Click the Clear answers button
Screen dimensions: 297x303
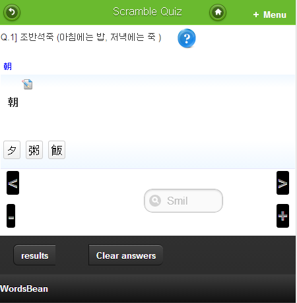126,255
